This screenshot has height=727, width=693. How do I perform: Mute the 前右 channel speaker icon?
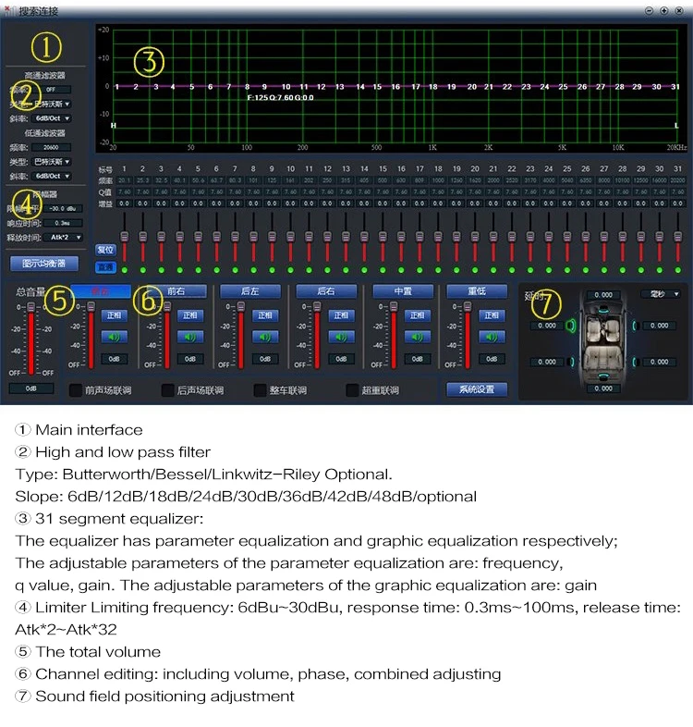(x=190, y=337)
